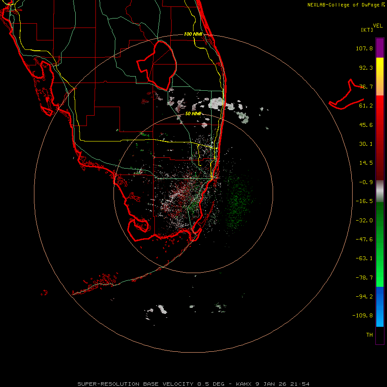Click the -16.5 velocity scale value
387x387 pixels.
click(364, 201)
